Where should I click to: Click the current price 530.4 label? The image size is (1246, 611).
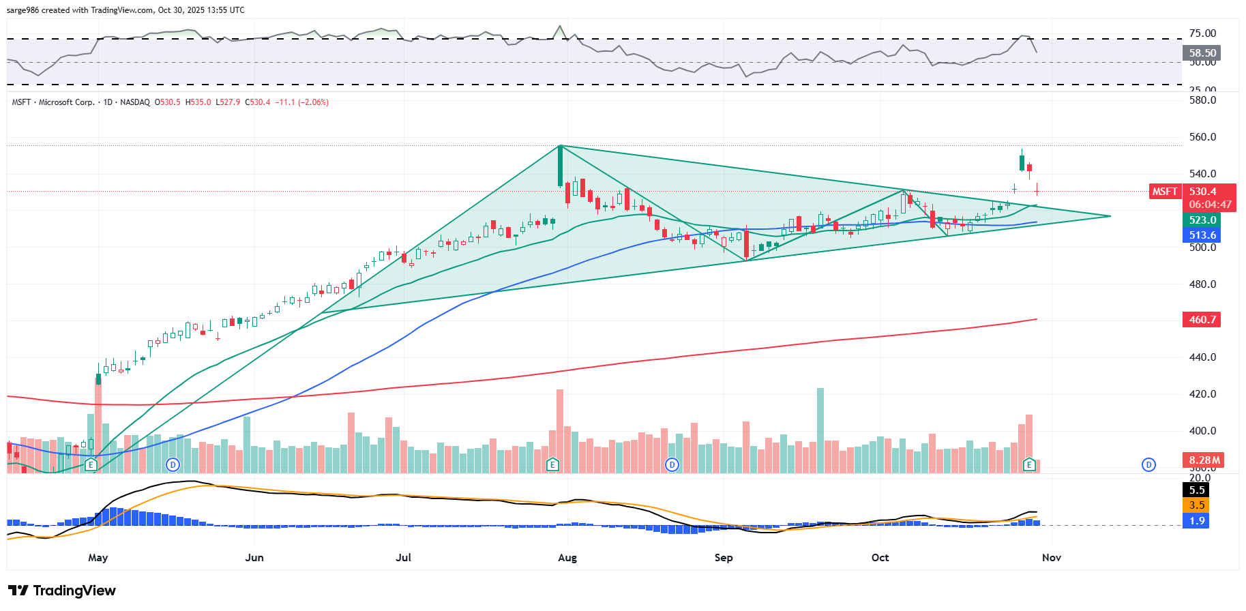1203,192
